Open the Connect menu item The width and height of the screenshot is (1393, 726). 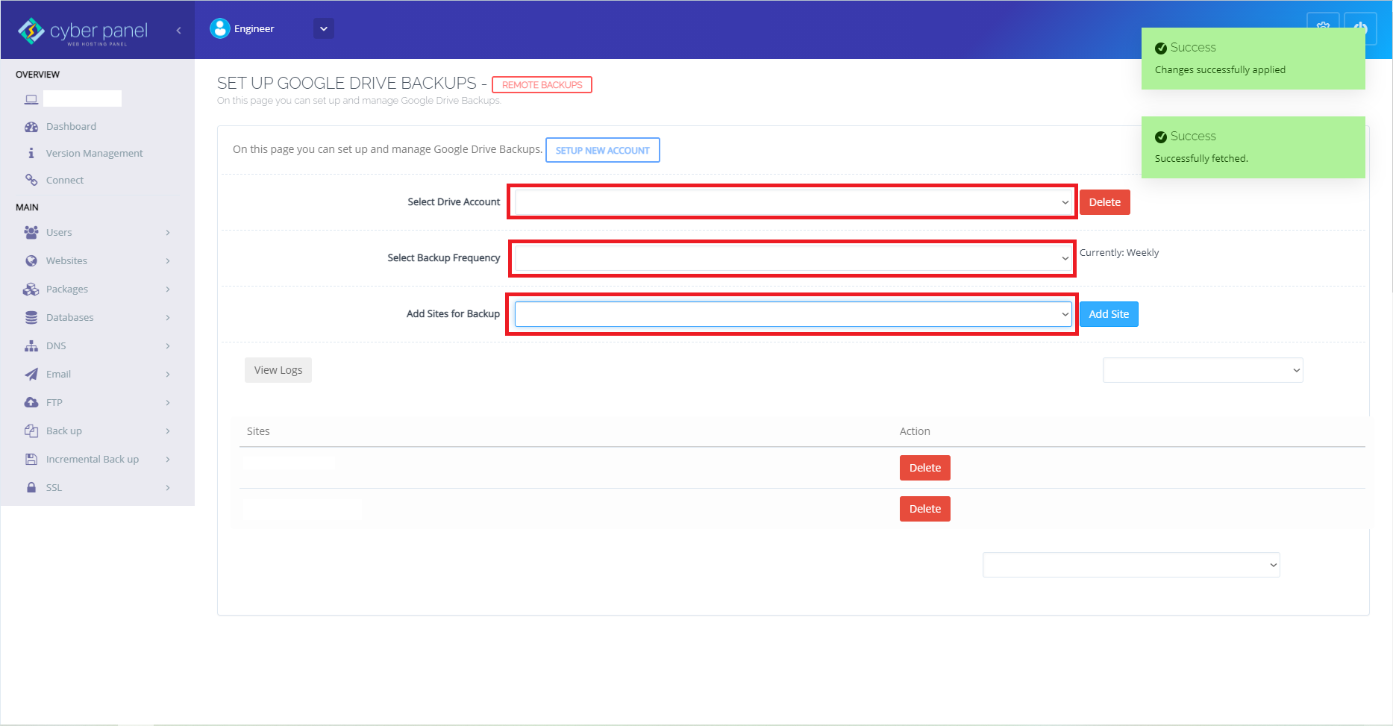(65, 180)
